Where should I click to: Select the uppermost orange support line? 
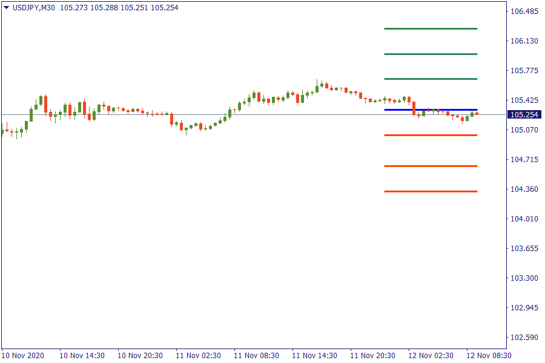click(431, 135)
